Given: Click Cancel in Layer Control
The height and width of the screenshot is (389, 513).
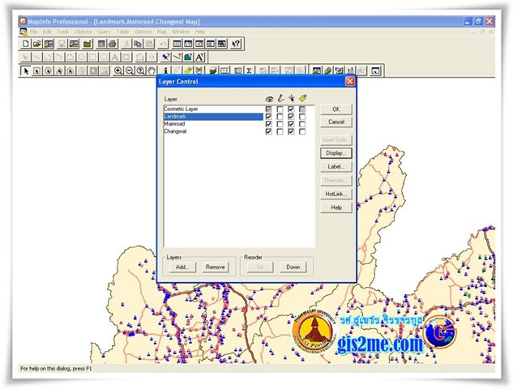Looking at the screenshot, I should point(336,122).
